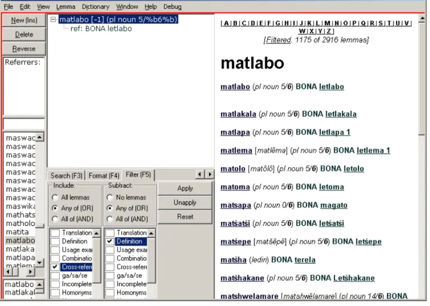
Task: Click lemma list horizontal scroll left arrow
Action: 8,272
